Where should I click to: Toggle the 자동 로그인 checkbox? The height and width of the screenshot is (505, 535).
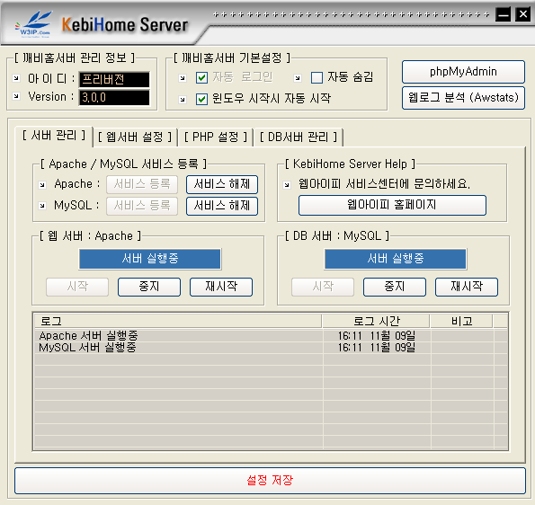pyautogui.click(x=201, y=78)
